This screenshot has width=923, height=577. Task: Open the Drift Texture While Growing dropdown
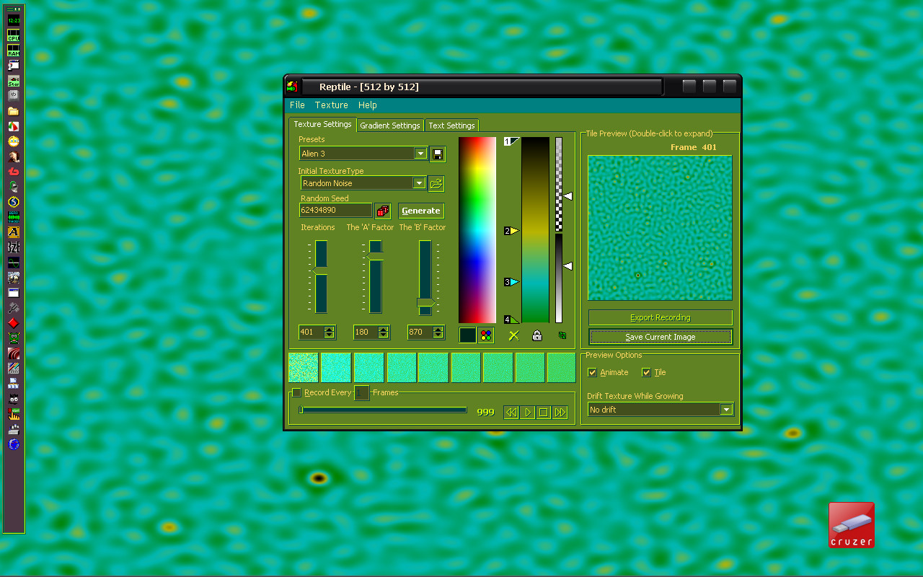[x=726, y=410]
